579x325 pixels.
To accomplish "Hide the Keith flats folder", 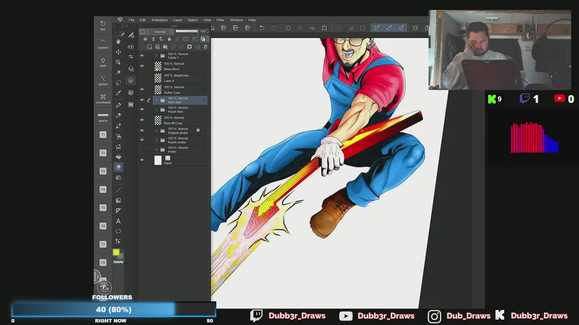I will [142, 100].
